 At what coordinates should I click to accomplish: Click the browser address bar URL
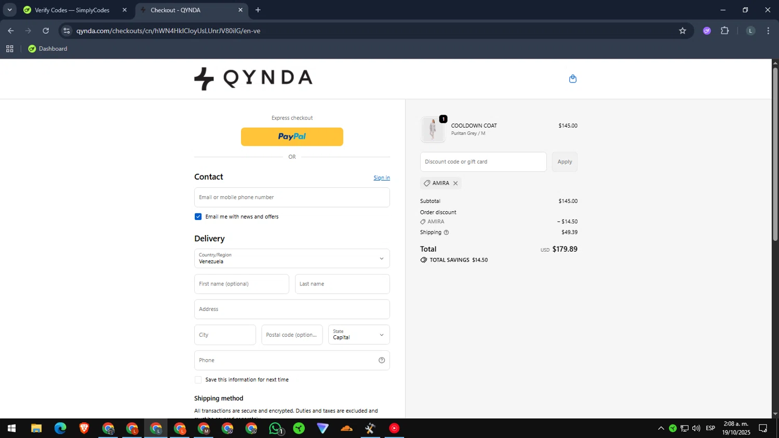(168, 31)
